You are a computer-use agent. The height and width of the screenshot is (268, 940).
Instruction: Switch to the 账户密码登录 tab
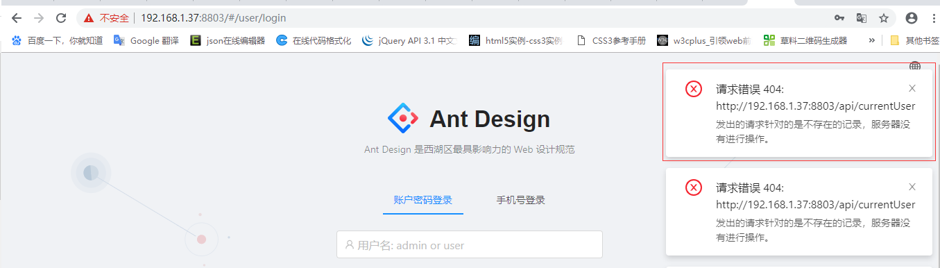(423, 200)
